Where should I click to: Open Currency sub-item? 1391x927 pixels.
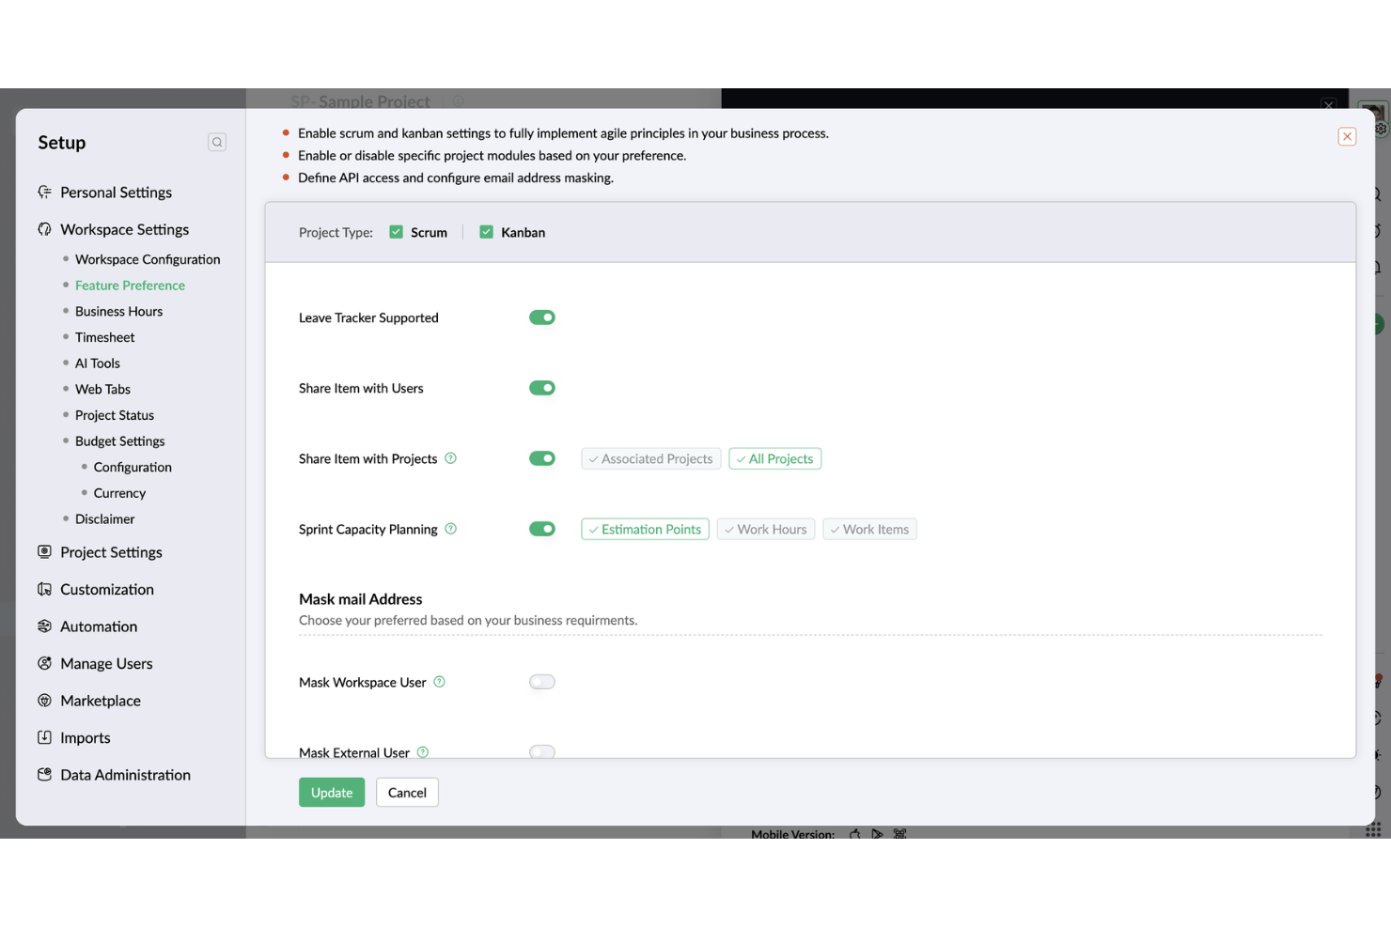(x=119, y=493)
